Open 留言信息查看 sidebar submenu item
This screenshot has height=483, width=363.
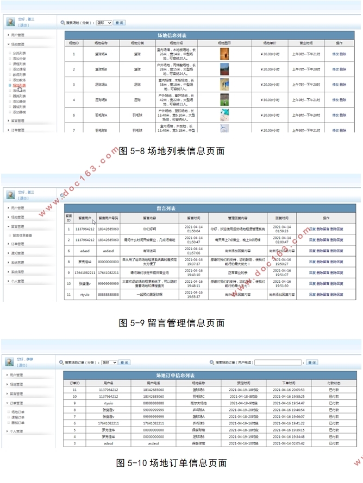(x=22, y=236)
